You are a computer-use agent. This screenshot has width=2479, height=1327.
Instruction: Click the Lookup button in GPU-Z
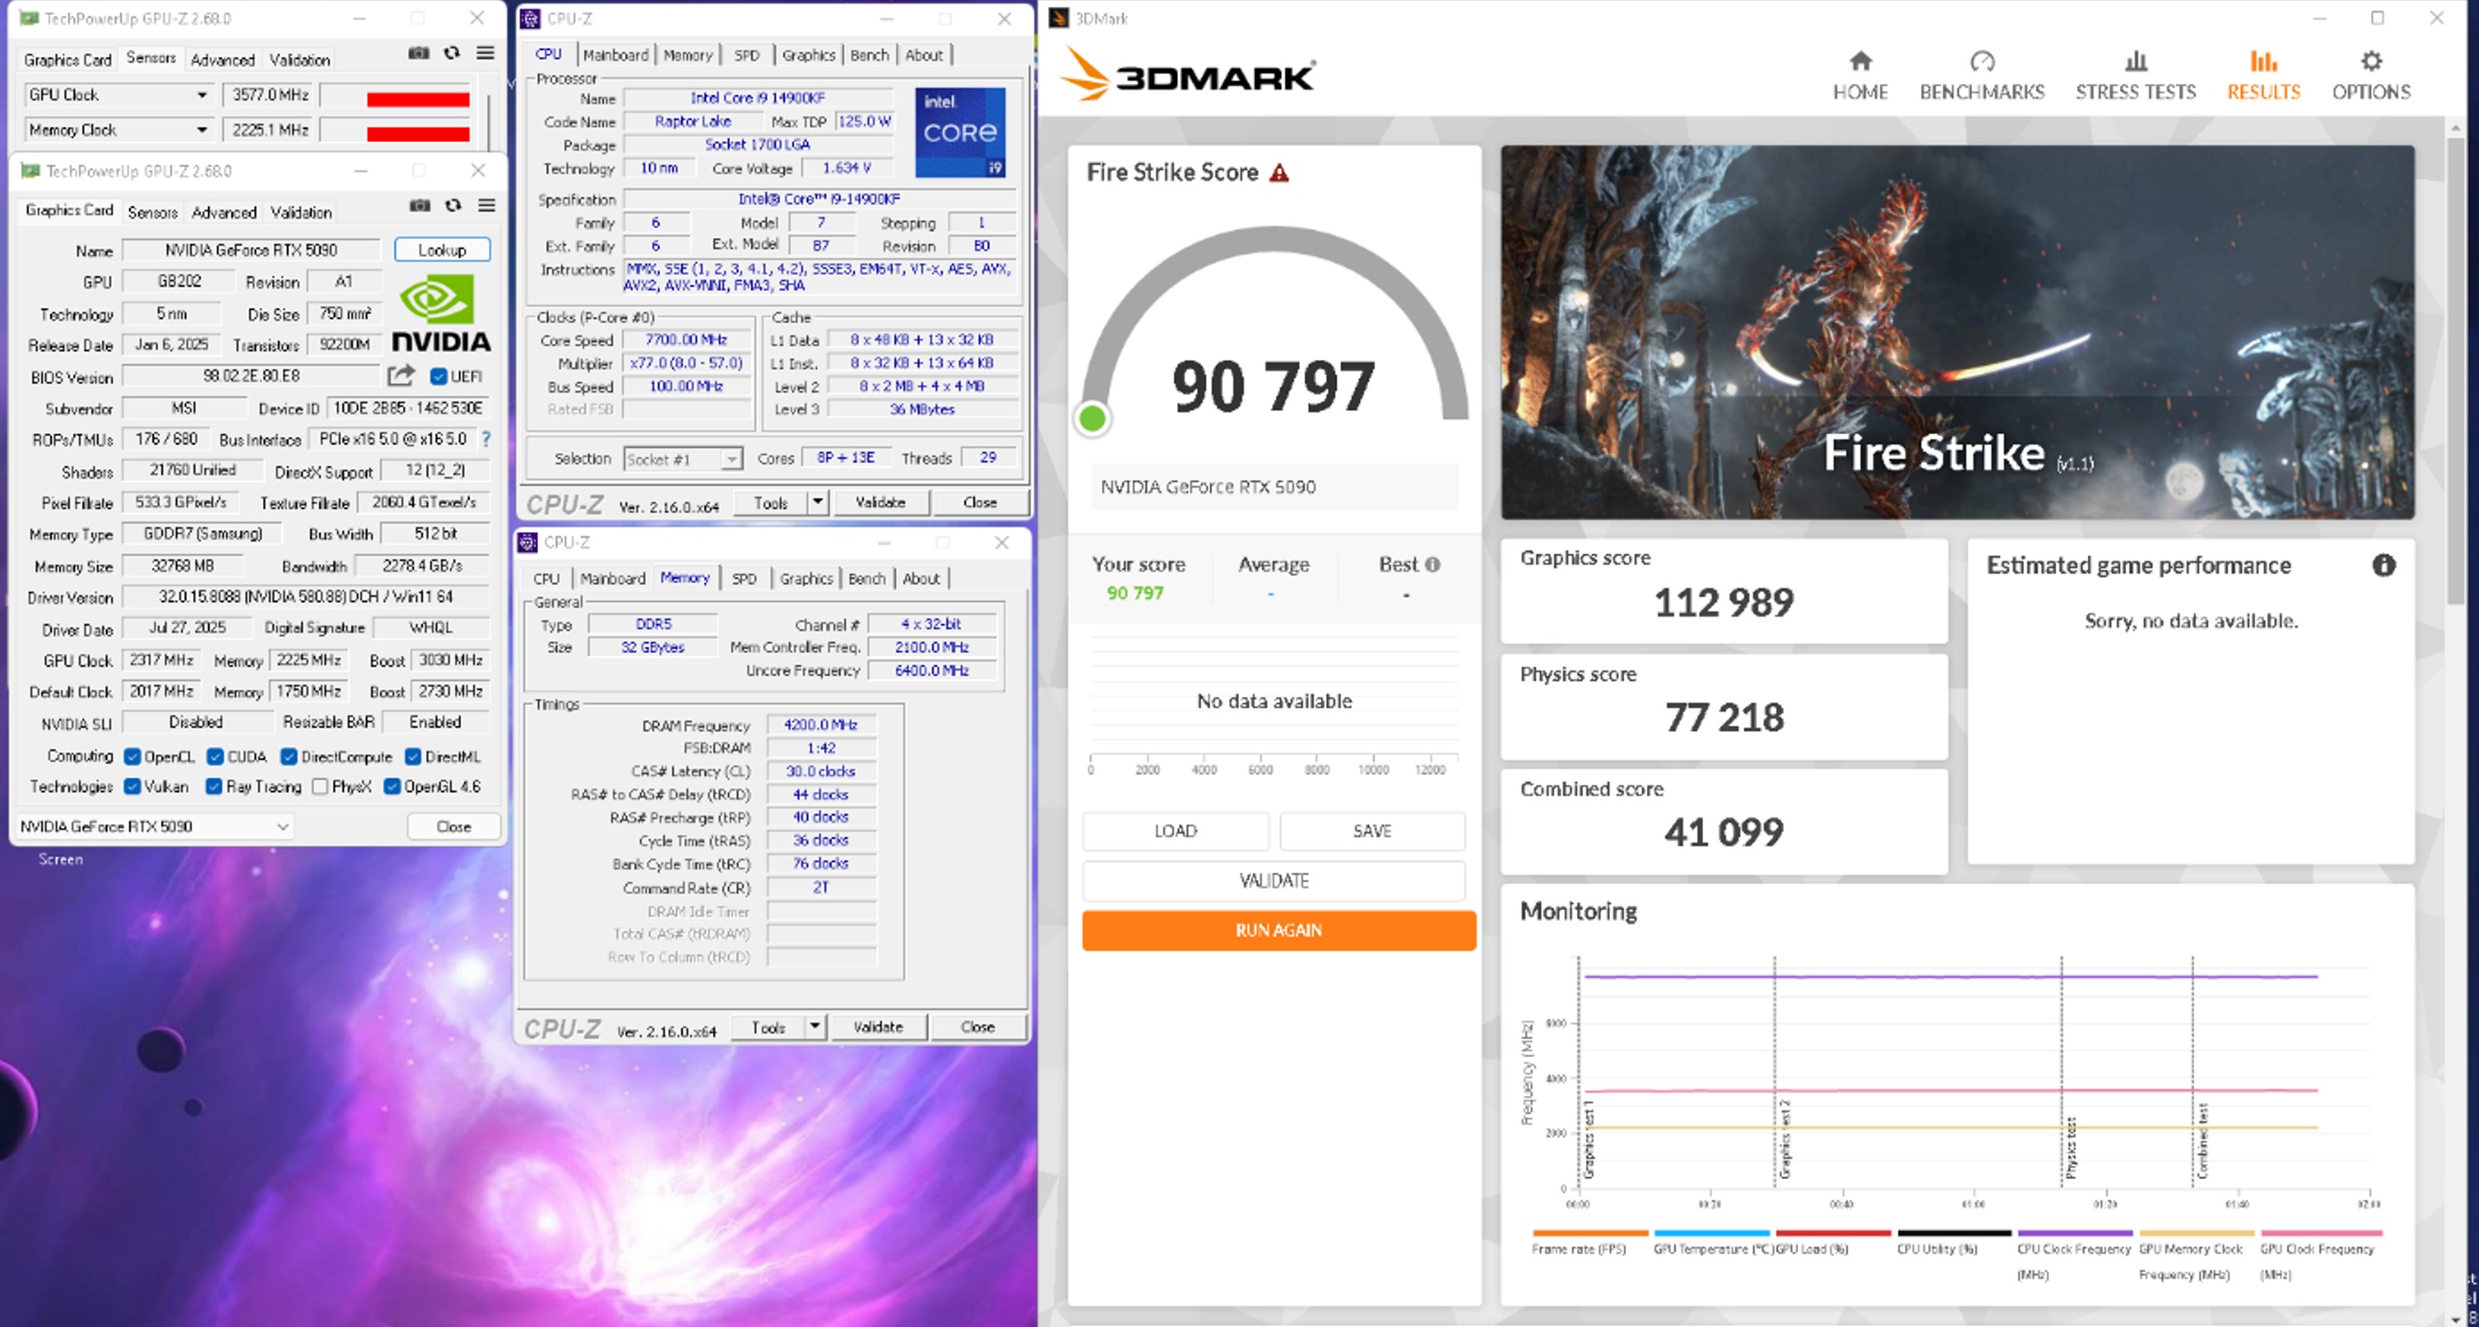(x=441, y=249)
